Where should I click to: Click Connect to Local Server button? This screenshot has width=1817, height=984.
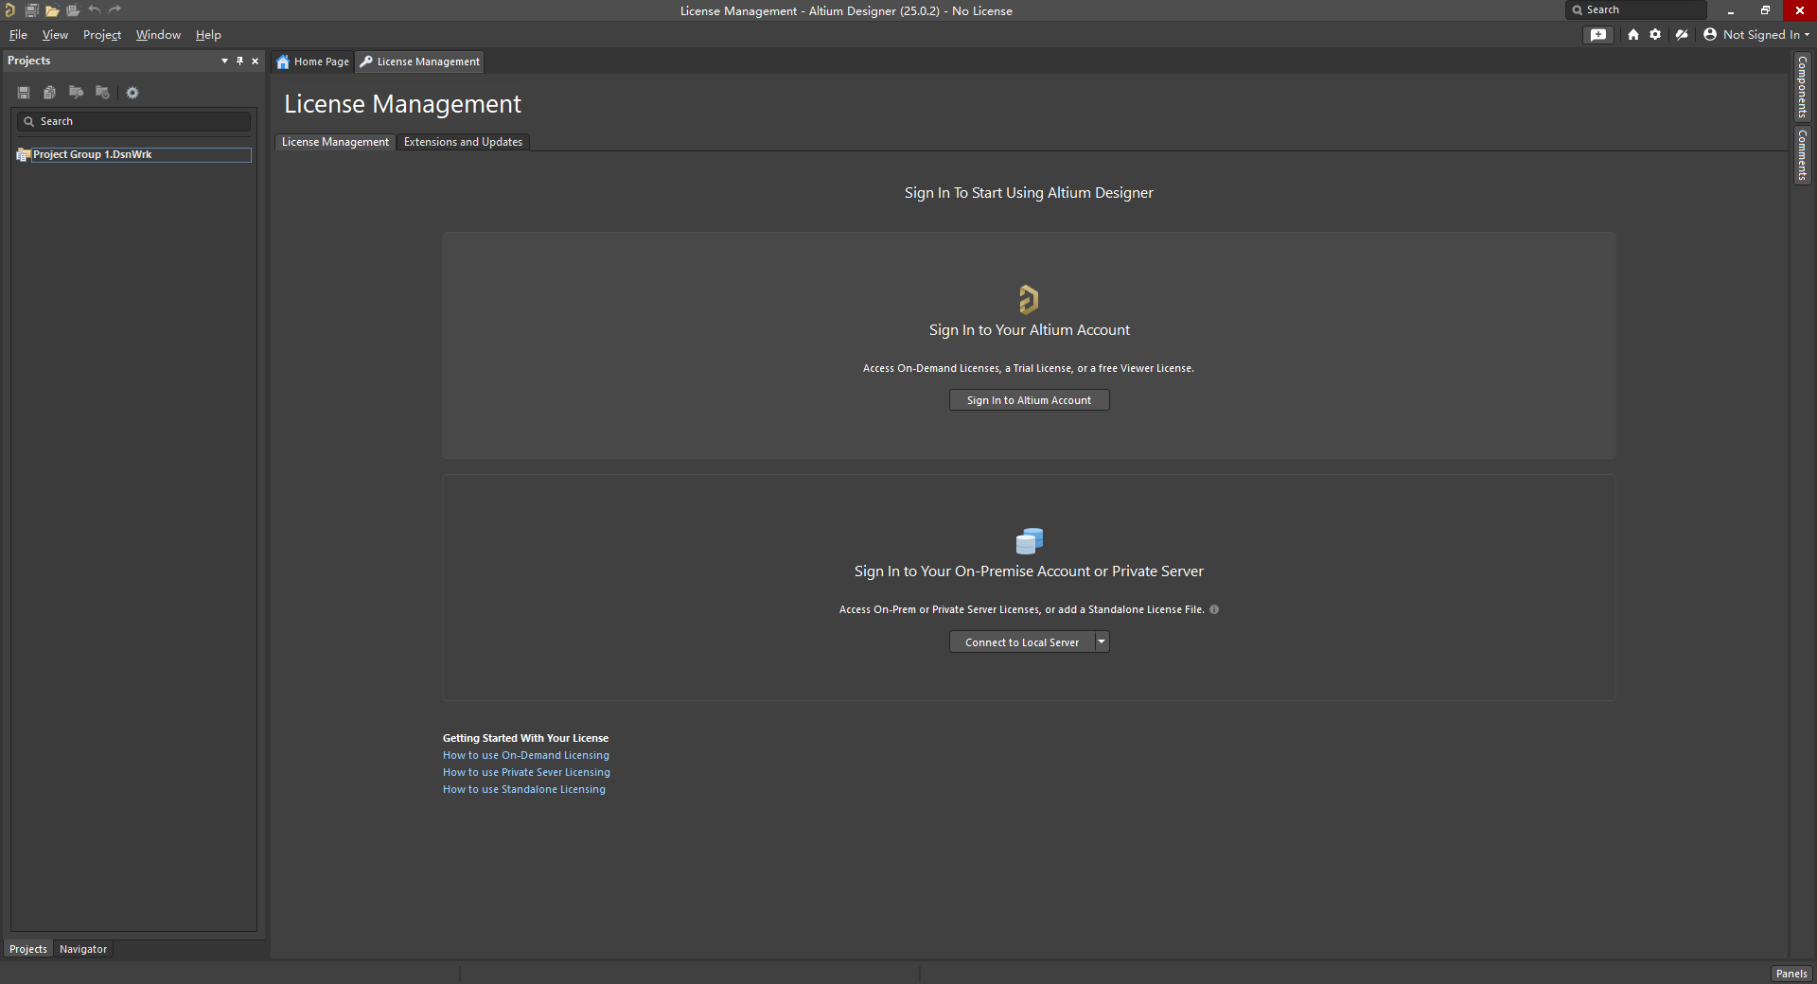pyautogui.click(x=1021, y=642)
